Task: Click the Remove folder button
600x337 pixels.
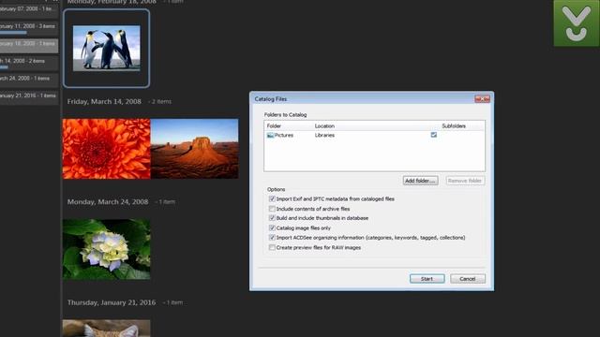Action: coord(465,181)
